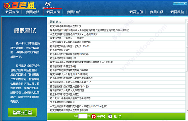Click scrollbar up arrow of question list
Viewport: 188px width, 121px height.
[187, 21]
